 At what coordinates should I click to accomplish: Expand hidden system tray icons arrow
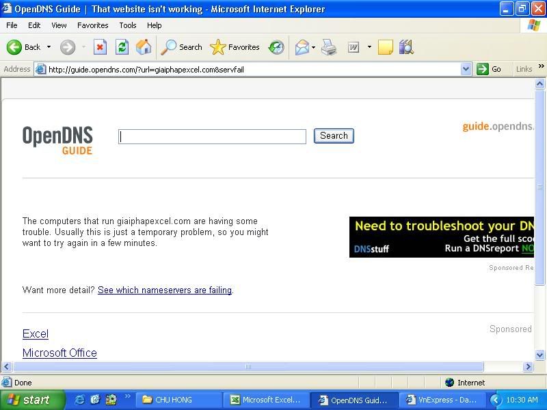[x=495, y=400]
